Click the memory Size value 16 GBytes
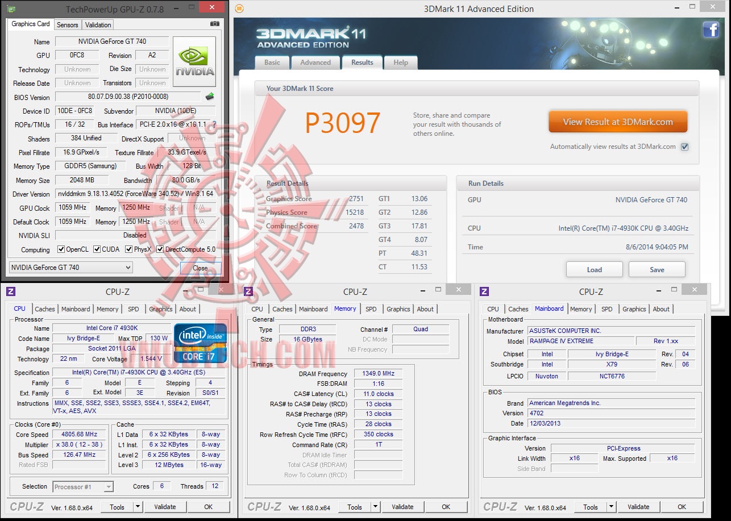This screenshot has height=521, width=731. click(307, 339)
